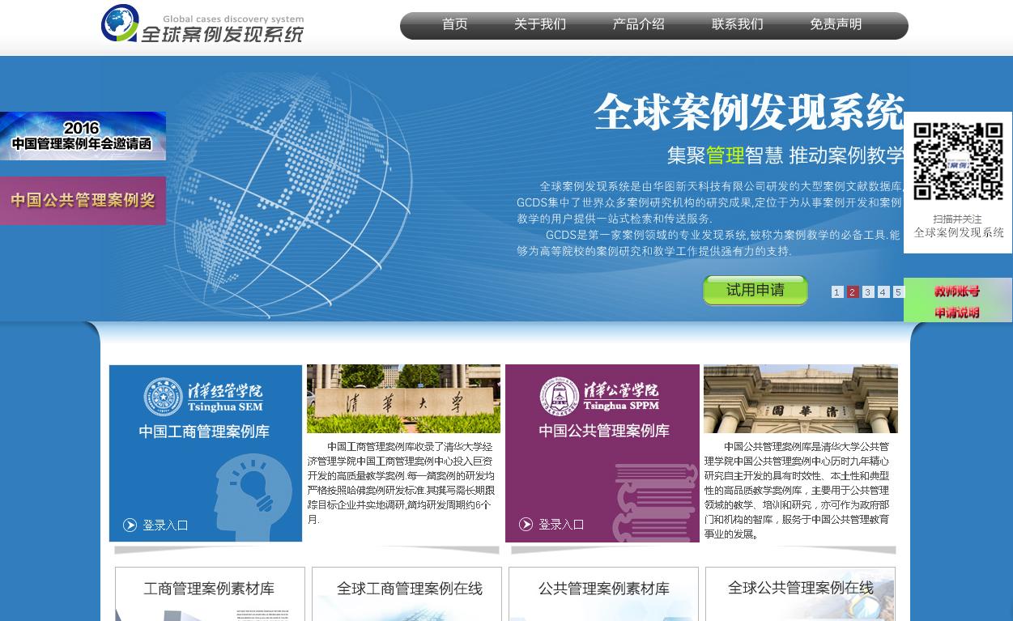Click the 全球案例发现系统 banner headline
The image size is (1013, 621).
point(749,113)
